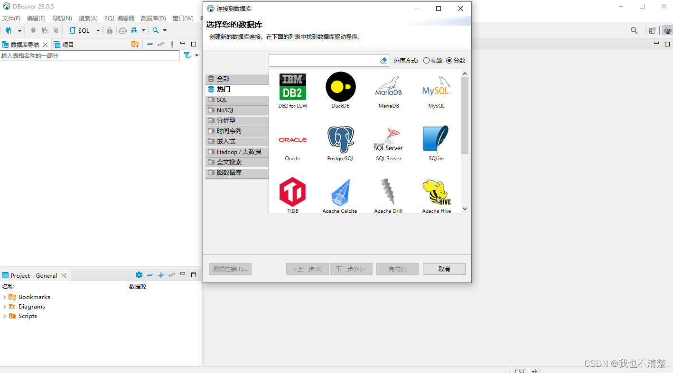
Task: Open the SQL 编辑器 menu
Action: coord(119,18)
